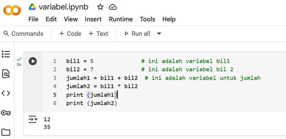Open the Code snippets sidebar panel
The width and height of the screenshot is (286, 139).
(6, 93)
